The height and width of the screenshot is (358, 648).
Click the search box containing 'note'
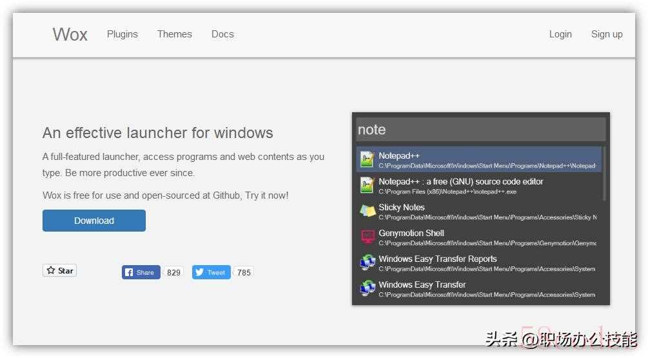point(481,130)
